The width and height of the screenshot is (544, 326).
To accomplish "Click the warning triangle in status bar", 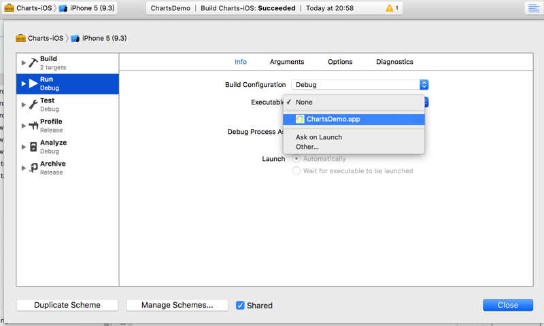I will click(x=390, y=8).
